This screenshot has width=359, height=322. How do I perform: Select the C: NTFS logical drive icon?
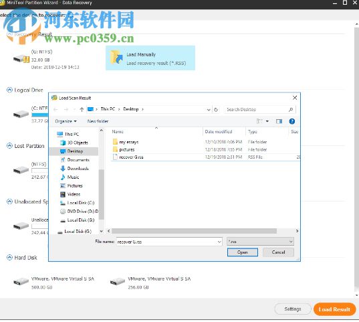[x=21, y=114]
